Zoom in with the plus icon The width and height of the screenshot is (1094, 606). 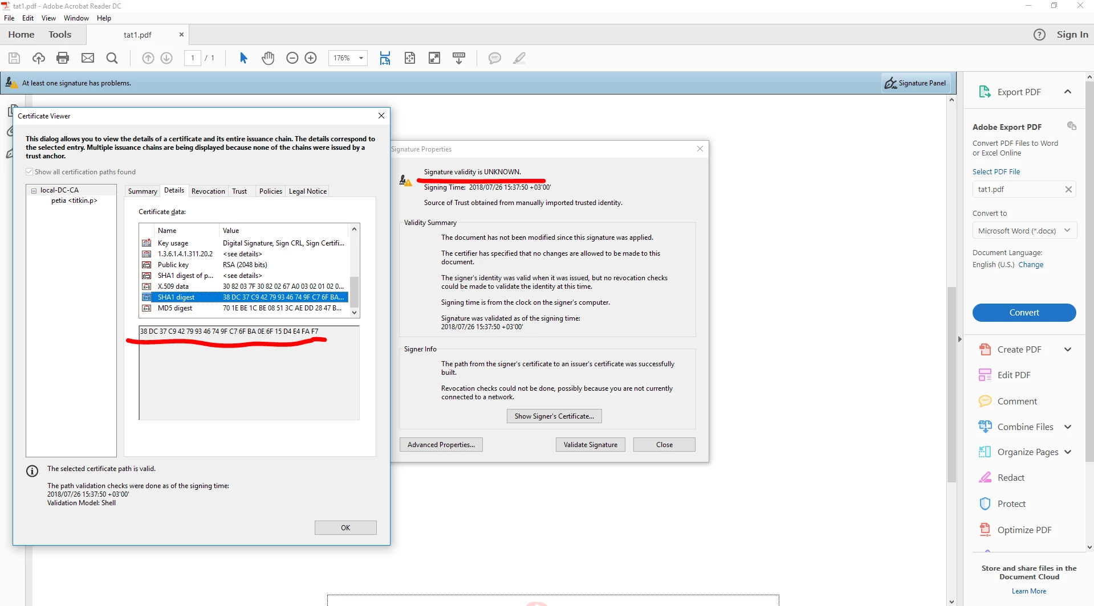311,58
